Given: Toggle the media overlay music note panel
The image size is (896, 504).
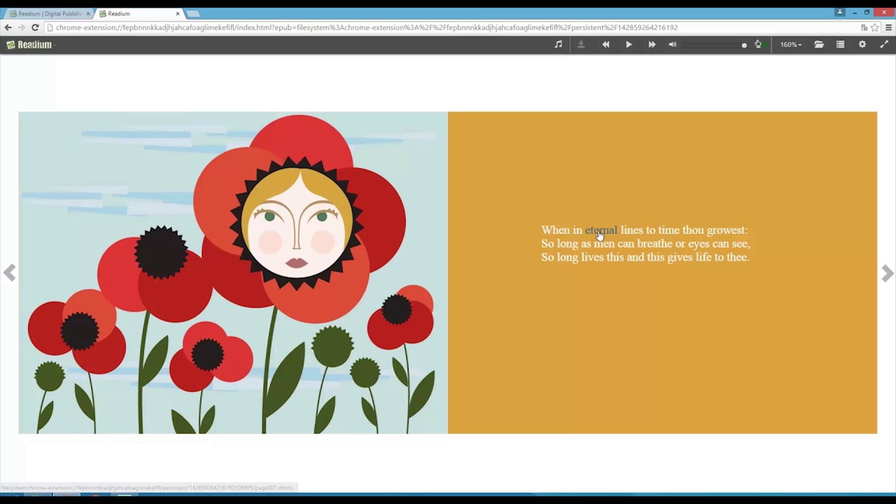Looking at the screenshot, I should pos(558,44).
